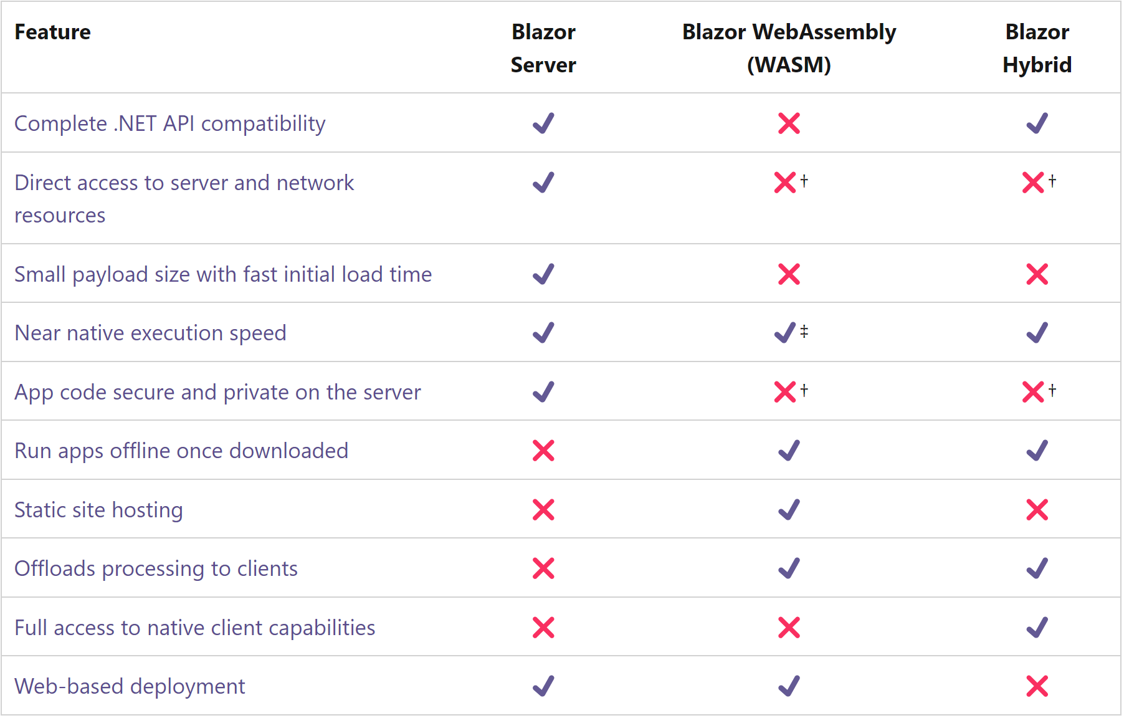Viewport: 1124px width, 718px height.
Task: Click Hybrid cross for Web-based deployment
Action: [1037, 686]
